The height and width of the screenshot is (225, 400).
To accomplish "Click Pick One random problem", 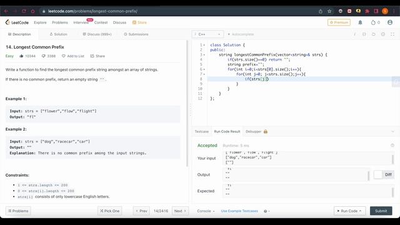I will [x=110, y=211].
